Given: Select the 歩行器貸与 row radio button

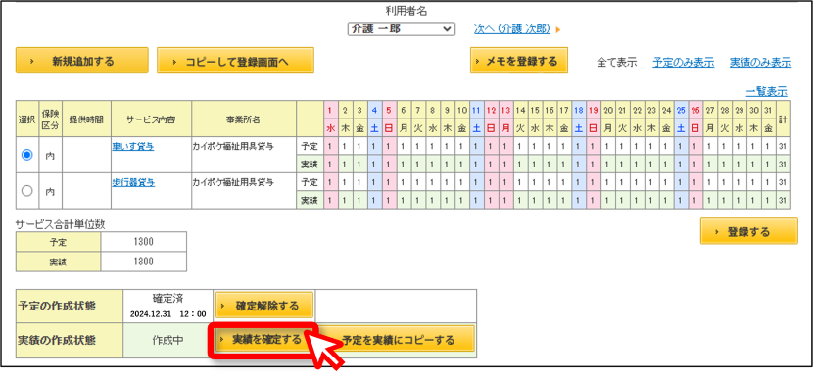Looking at the screenshot, I should tap(27, 191).
